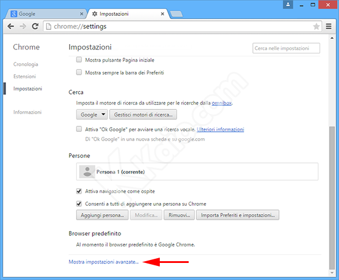Open a new tab with the new tab button
The image size is (339, 280).
(176, 14)
